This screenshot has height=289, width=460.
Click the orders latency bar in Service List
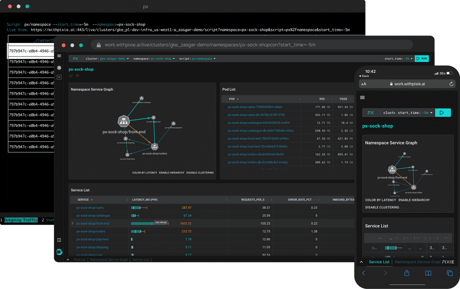point(138,231)
